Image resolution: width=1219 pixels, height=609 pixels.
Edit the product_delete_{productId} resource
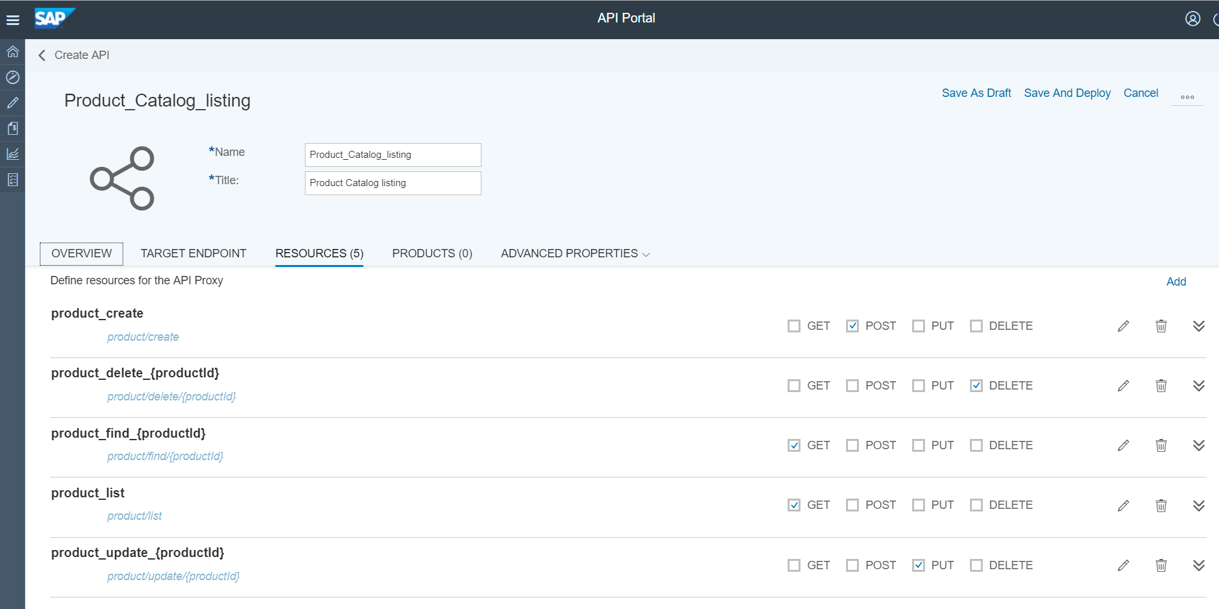click(1123, 386)
